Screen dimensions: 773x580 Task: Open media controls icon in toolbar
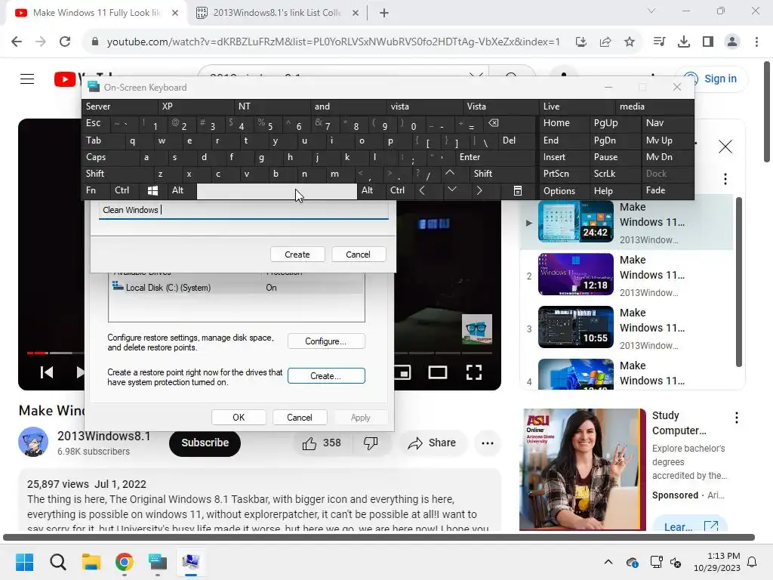[x=659, y=42]
